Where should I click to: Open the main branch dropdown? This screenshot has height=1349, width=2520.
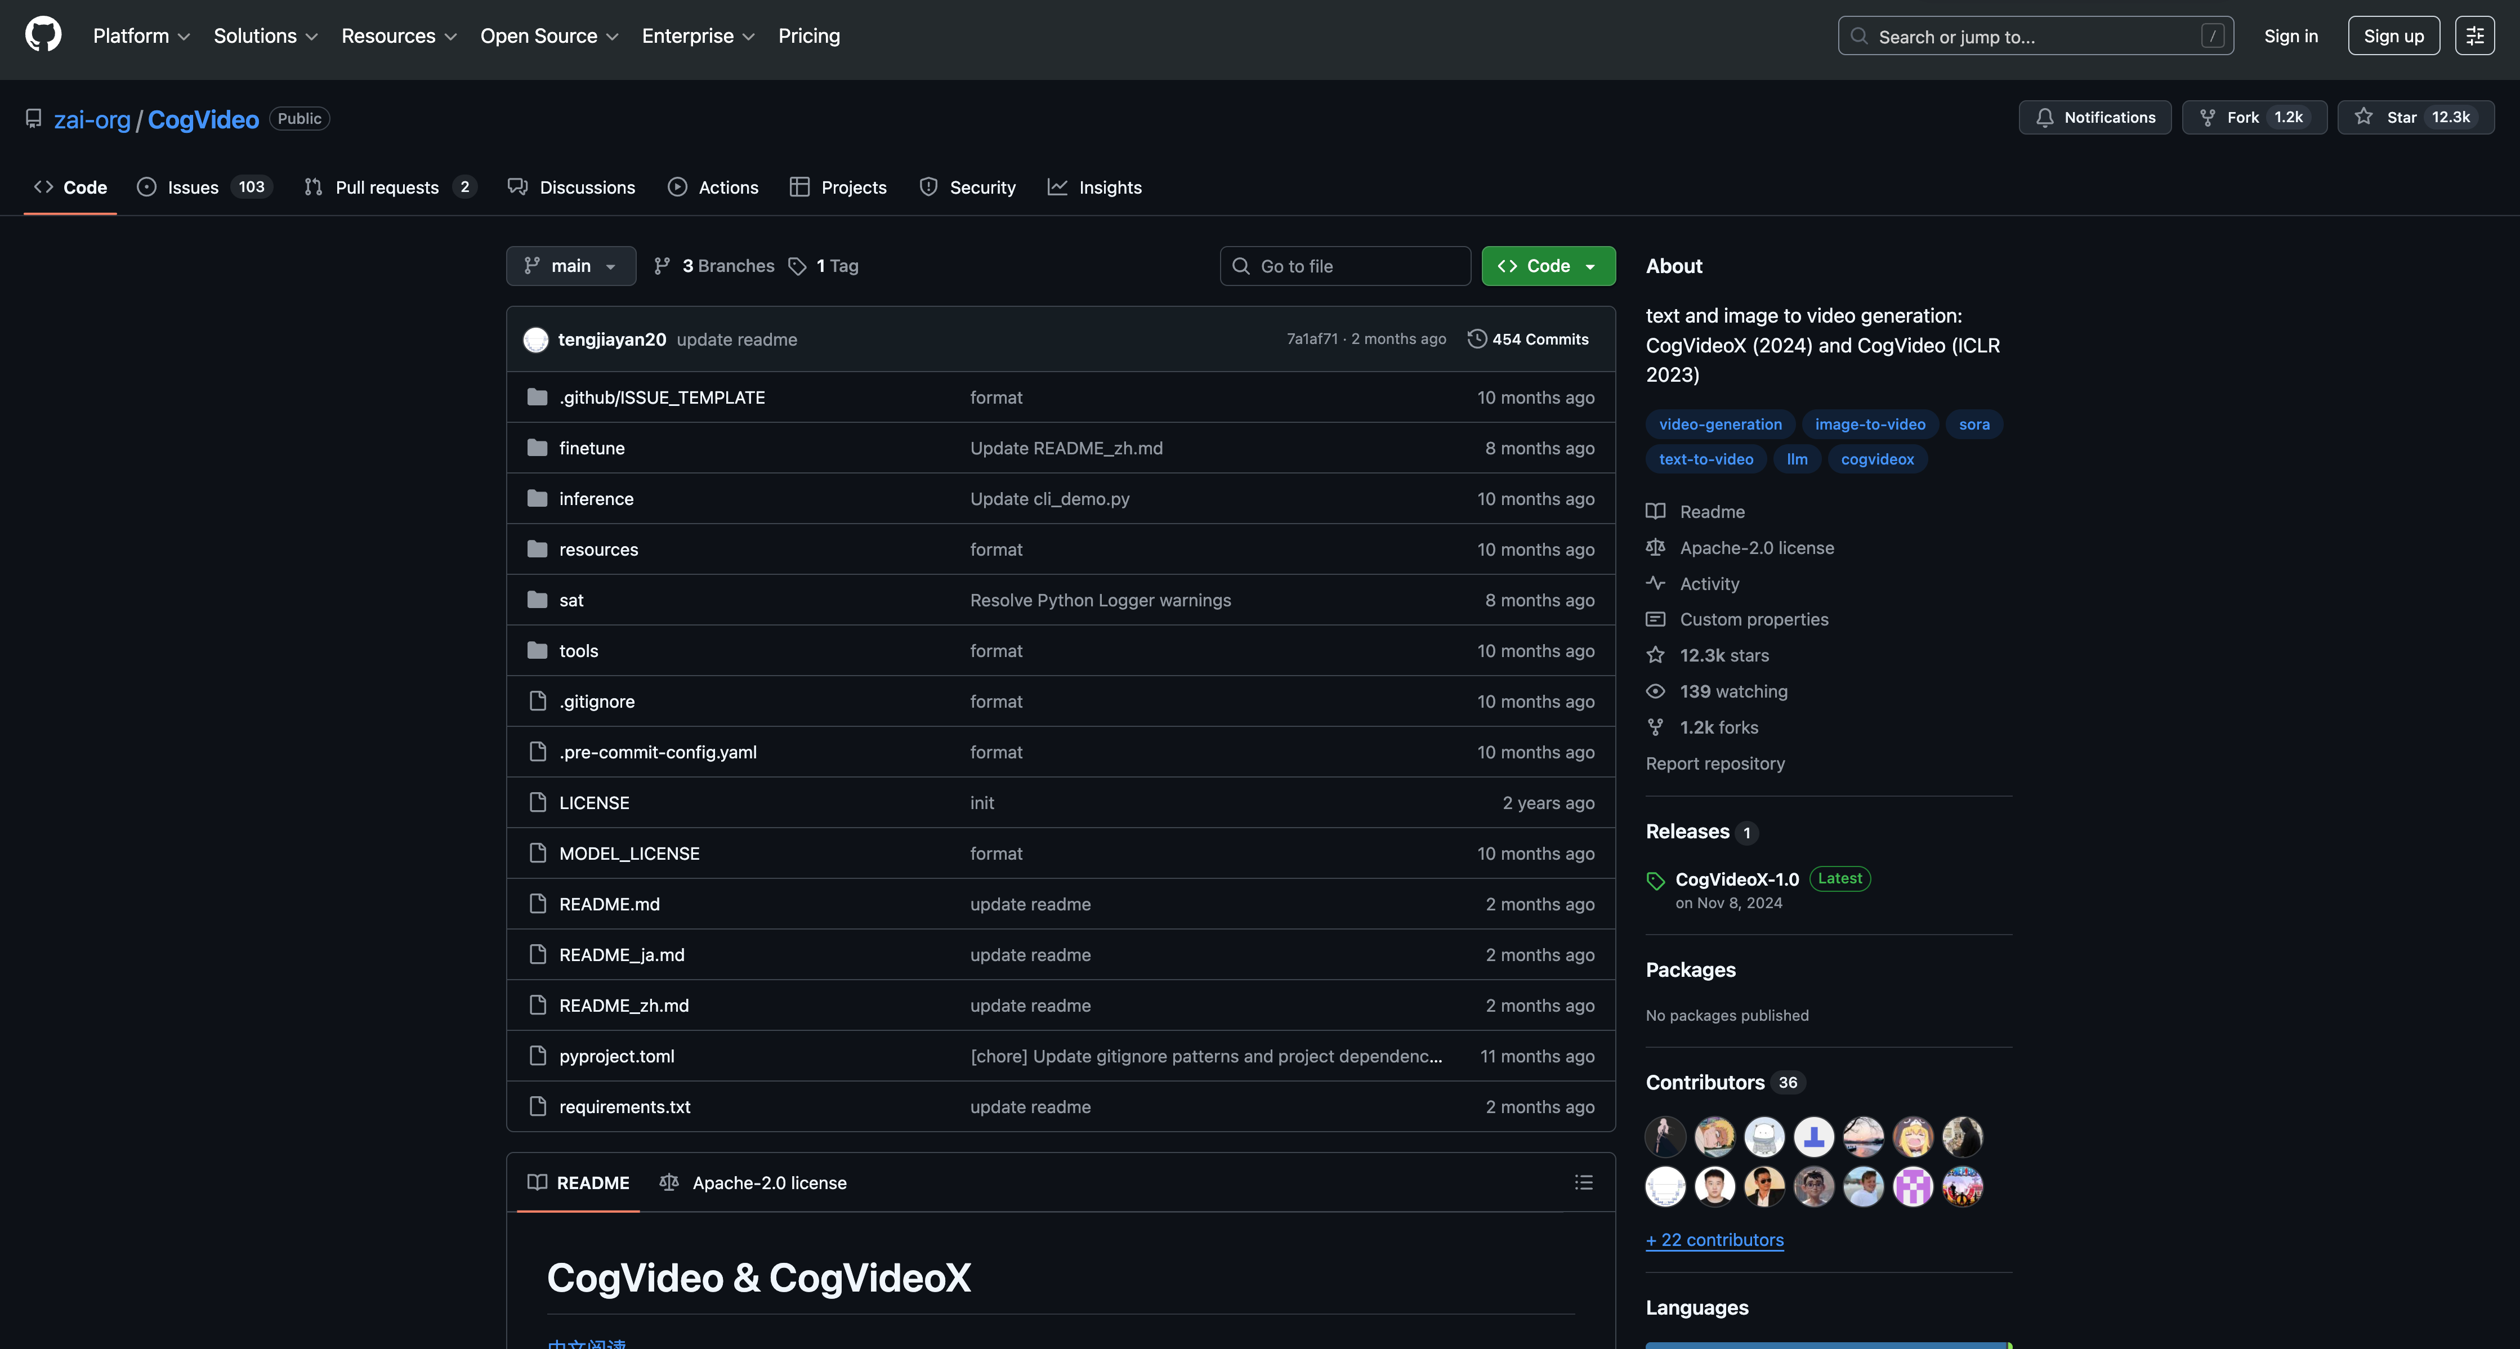570,266
